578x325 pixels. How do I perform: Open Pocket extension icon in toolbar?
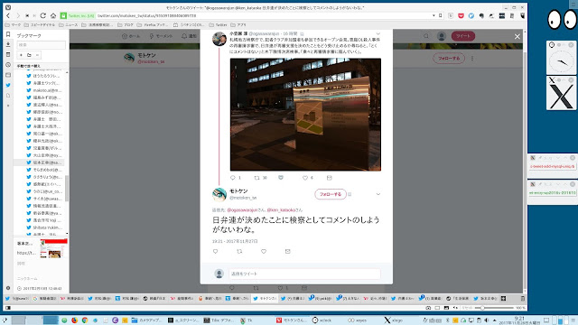coord(461,15)
